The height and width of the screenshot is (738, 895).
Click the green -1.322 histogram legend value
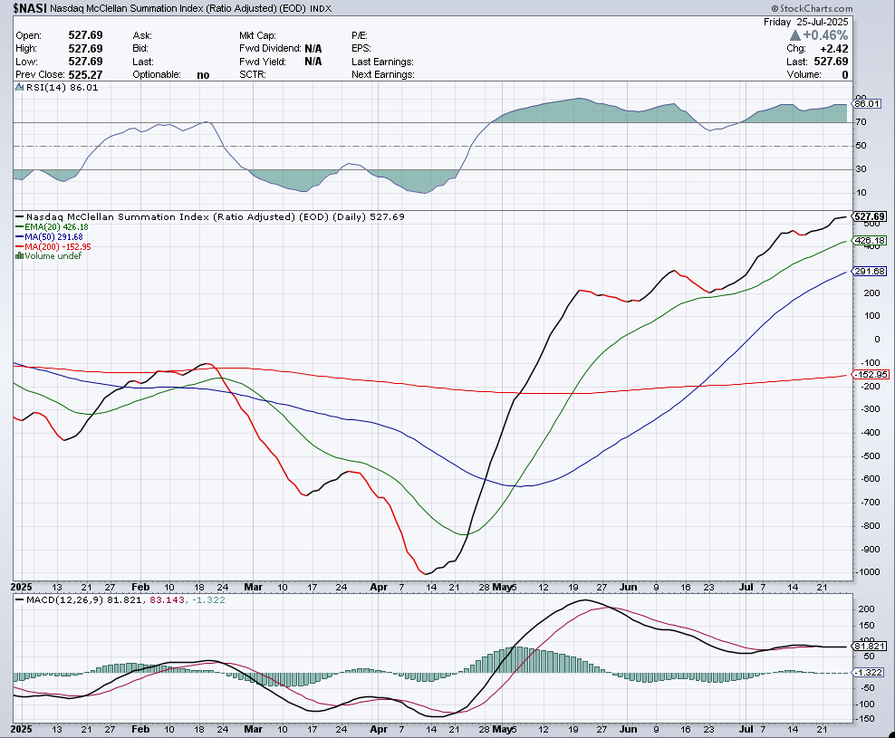tap(208, 599)
